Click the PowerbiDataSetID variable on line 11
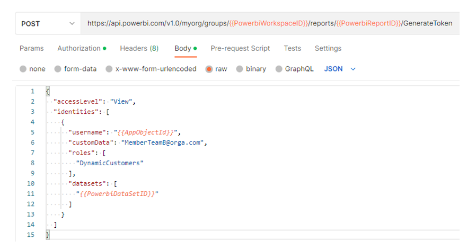The image size is (476, 250). tap(117, 194)
